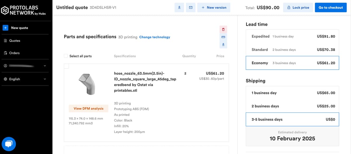
Task: Delete selected parts with red trash icon
Action: click(x=223, y=30)
